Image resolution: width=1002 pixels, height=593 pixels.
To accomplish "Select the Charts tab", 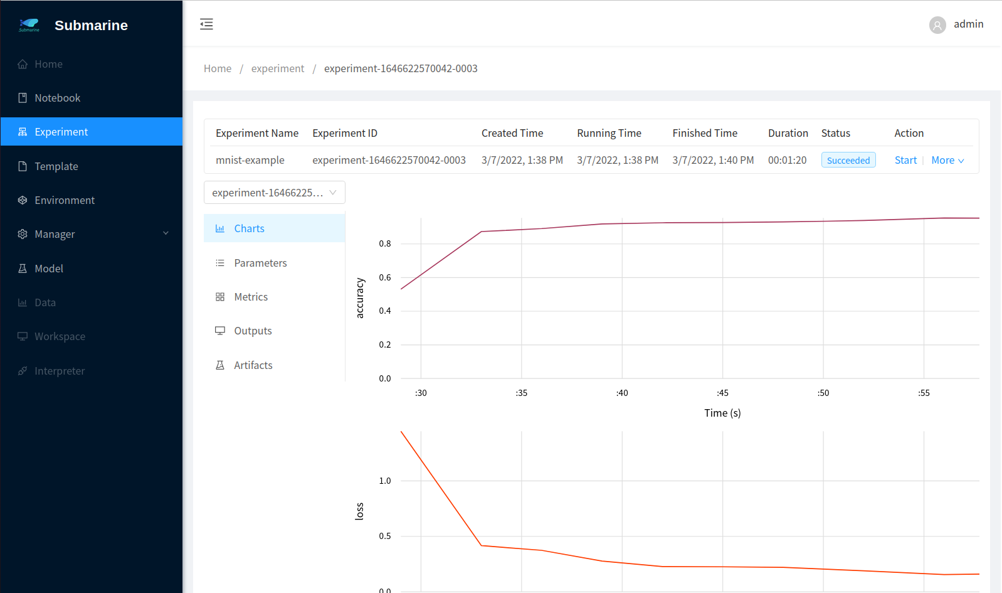I will point(249,228).
